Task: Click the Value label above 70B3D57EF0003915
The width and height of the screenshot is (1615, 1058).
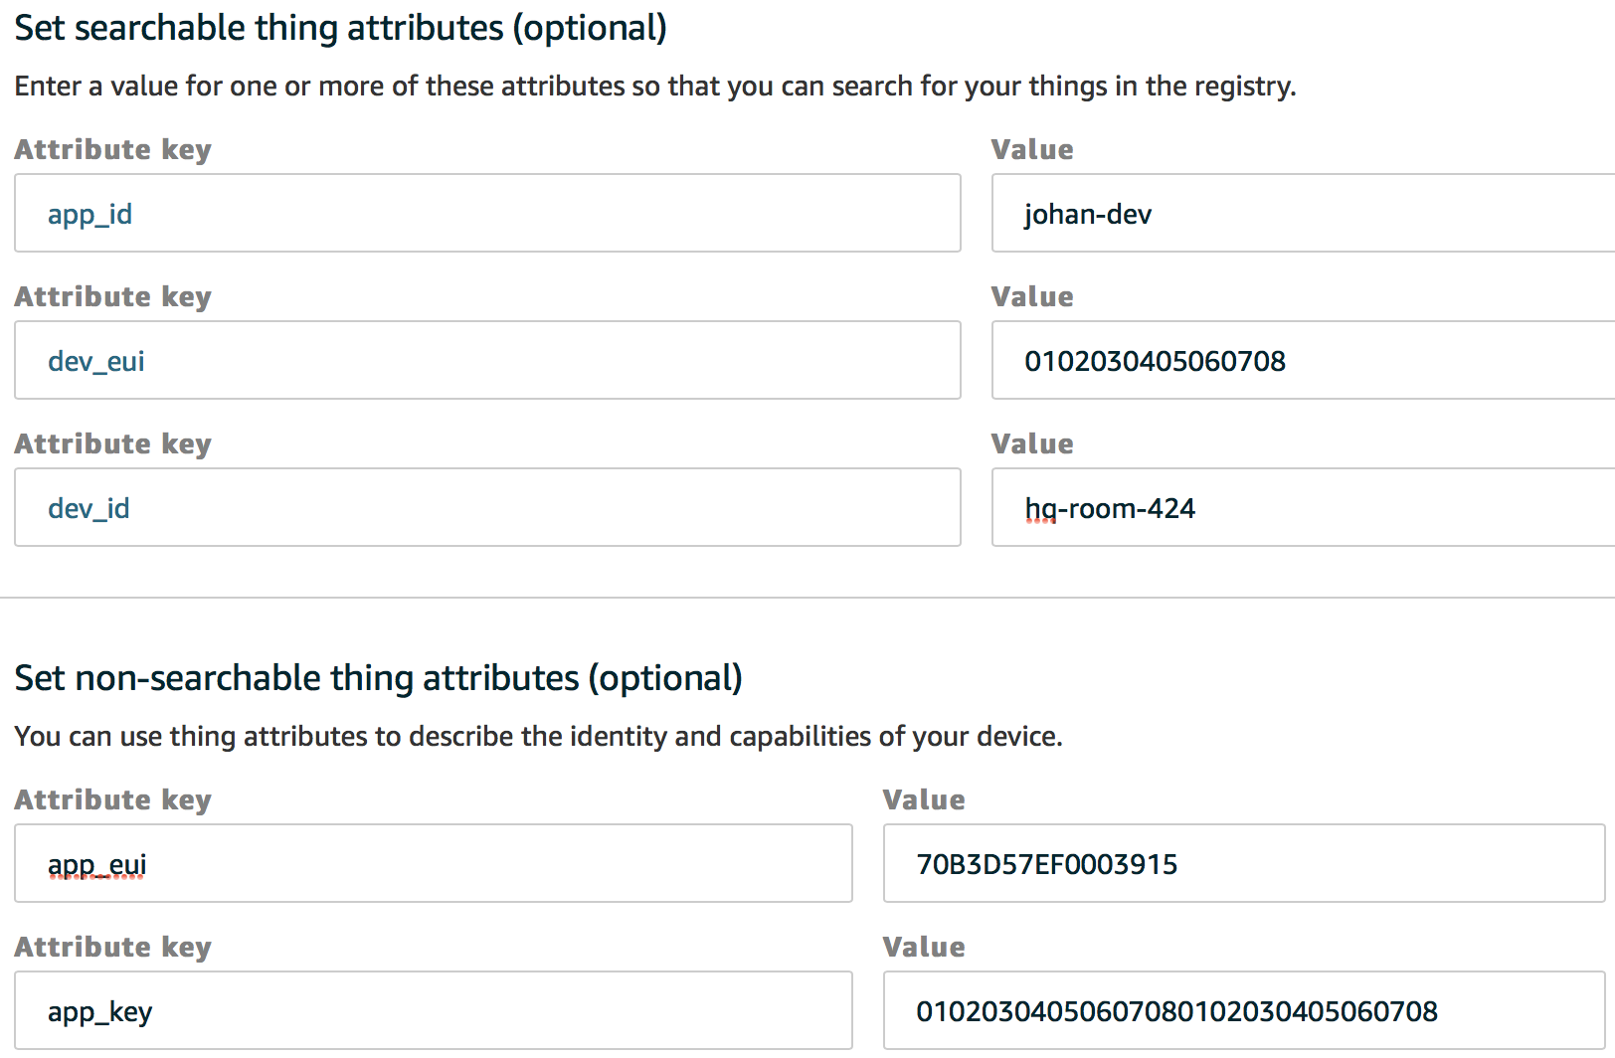Action: click(924, 800)
